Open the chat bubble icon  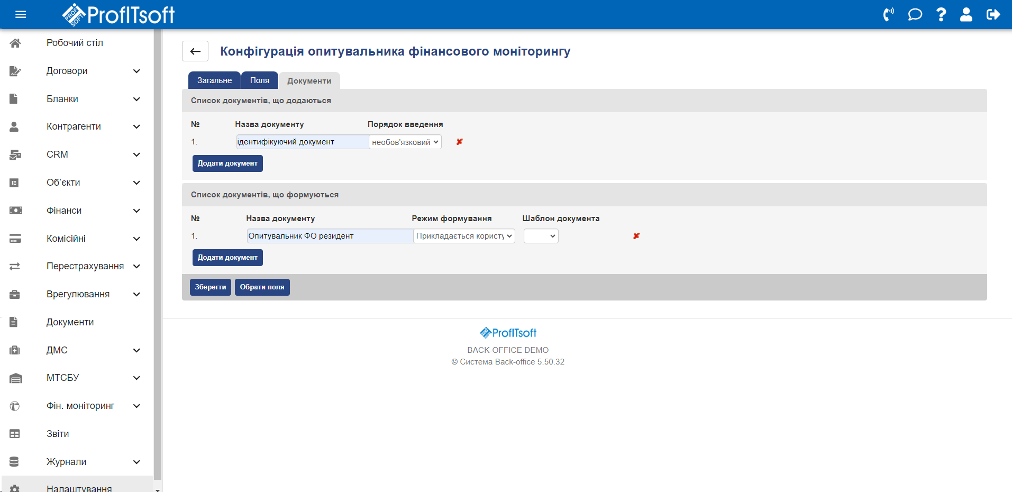(x=915, y=14)
